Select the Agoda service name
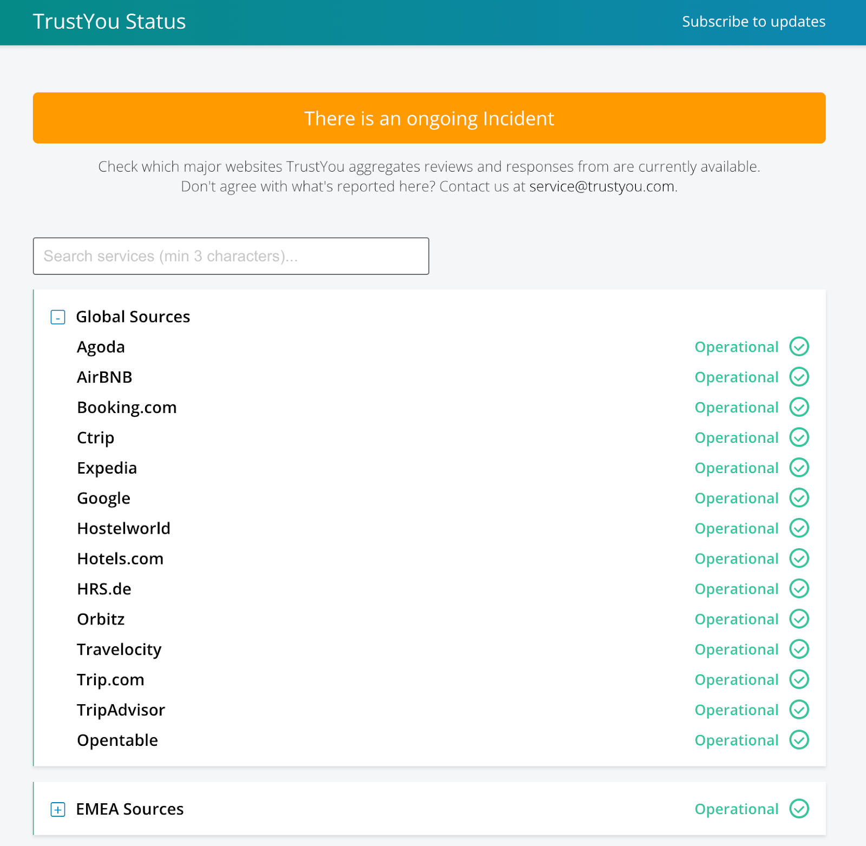This screenshot has width=866, height=846. point(101,347)
